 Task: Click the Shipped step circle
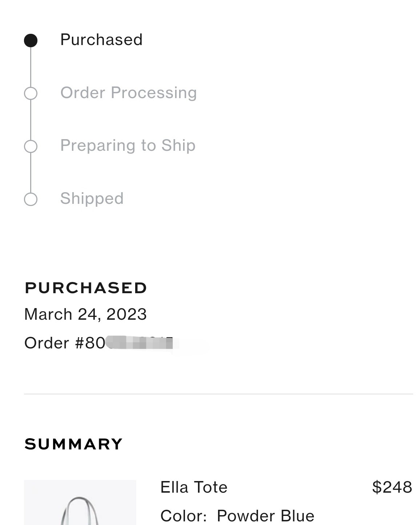(x=31, y=199)
